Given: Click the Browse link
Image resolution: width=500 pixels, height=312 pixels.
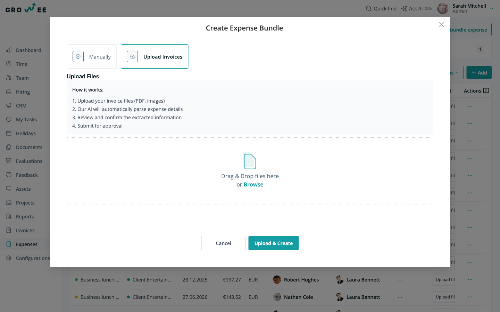Looking at the screenshot, I should 253,185.
